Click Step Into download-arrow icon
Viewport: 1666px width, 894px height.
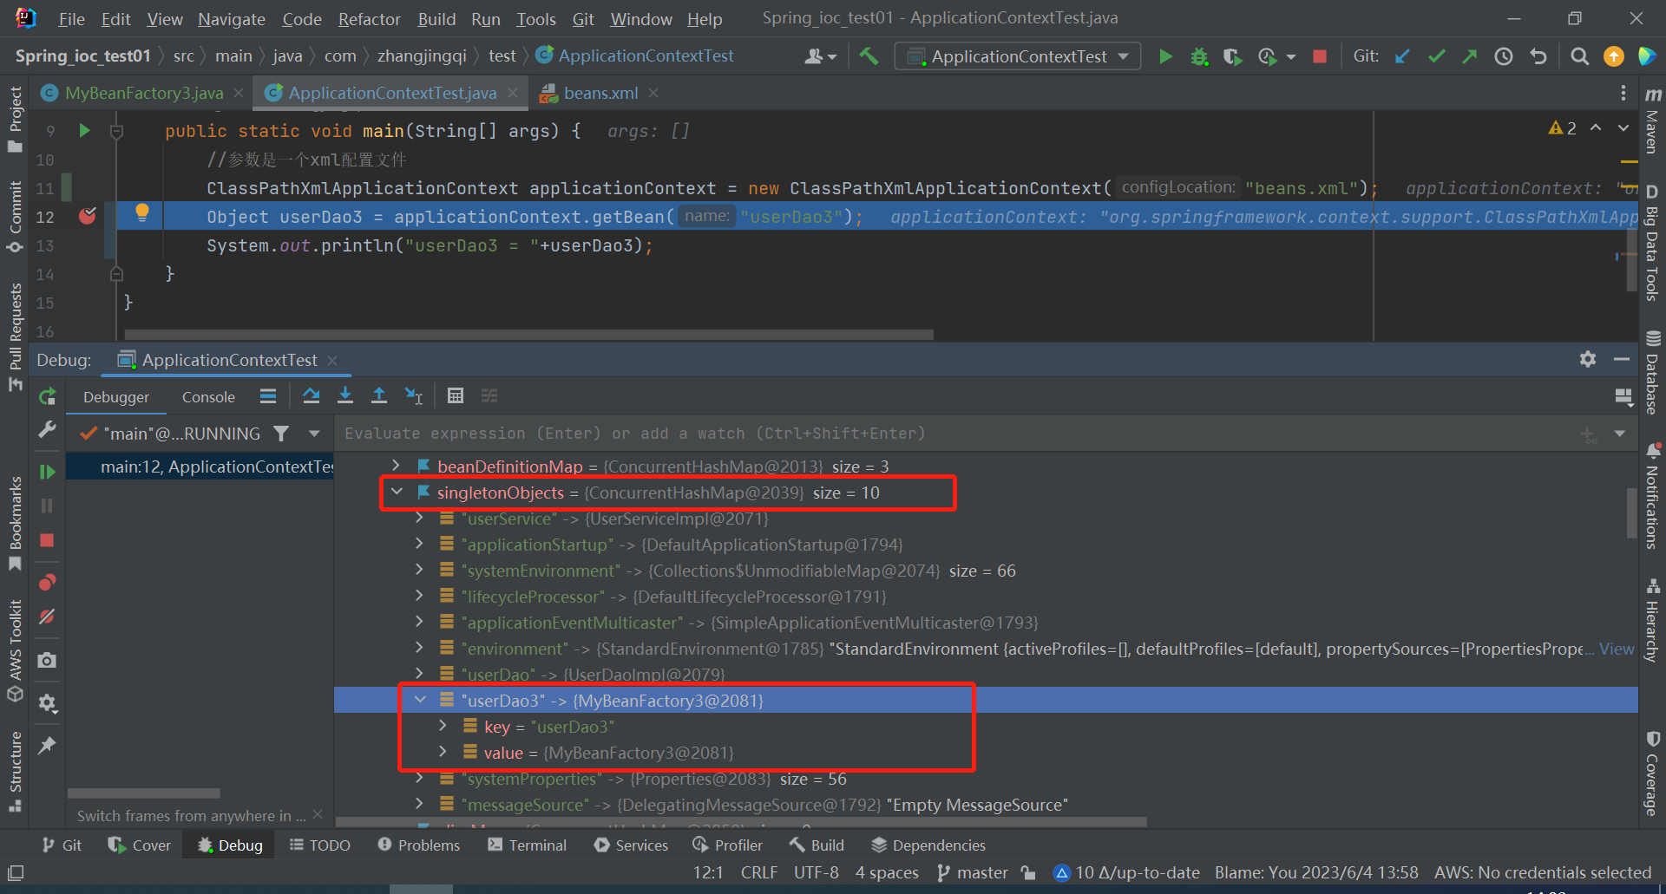pos(345,396)
